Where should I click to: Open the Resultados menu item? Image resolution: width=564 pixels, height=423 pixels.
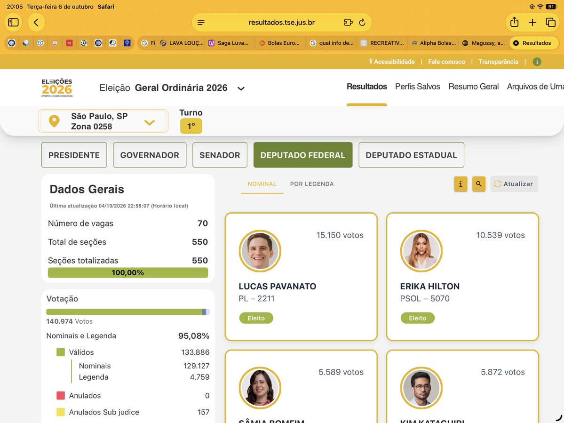pos(366,87)
